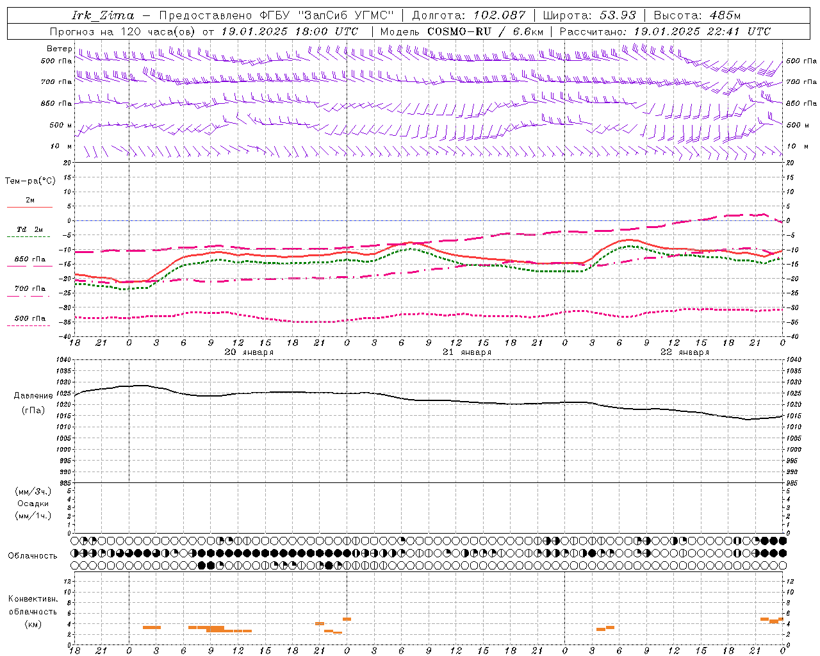Click the "Давление" pressure panel label
This screenshot has width=820, height=656.
33,396
